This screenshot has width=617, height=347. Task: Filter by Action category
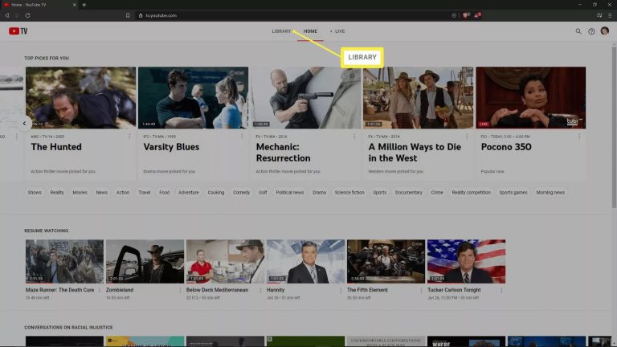[x=123, y=193]
